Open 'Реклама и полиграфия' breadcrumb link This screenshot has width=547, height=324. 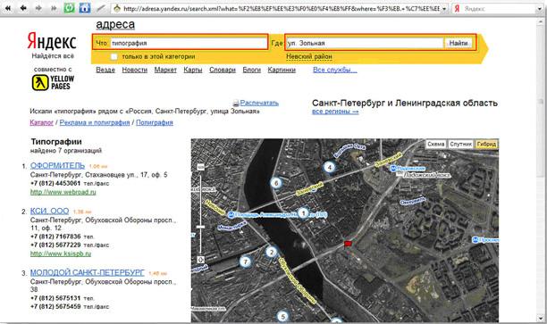click(x=95, y=122)
